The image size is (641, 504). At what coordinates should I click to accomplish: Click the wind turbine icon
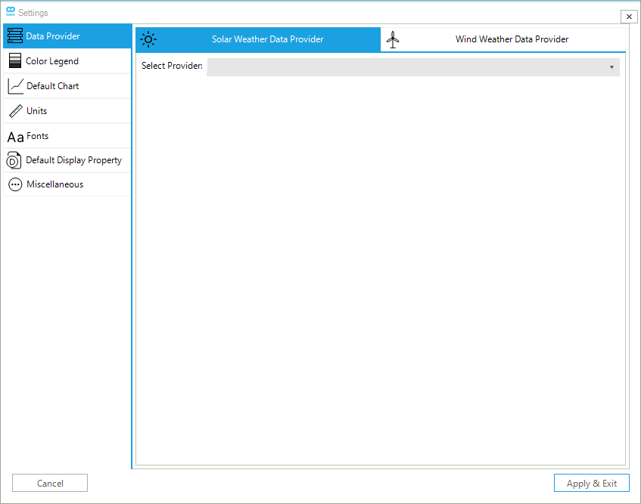(392, 39)
